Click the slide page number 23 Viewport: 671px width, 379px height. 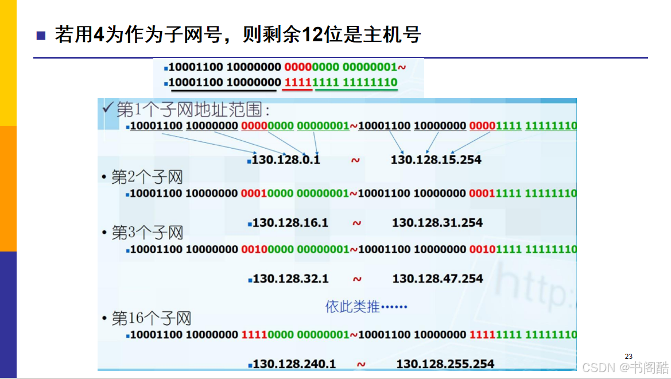(628, 356)
